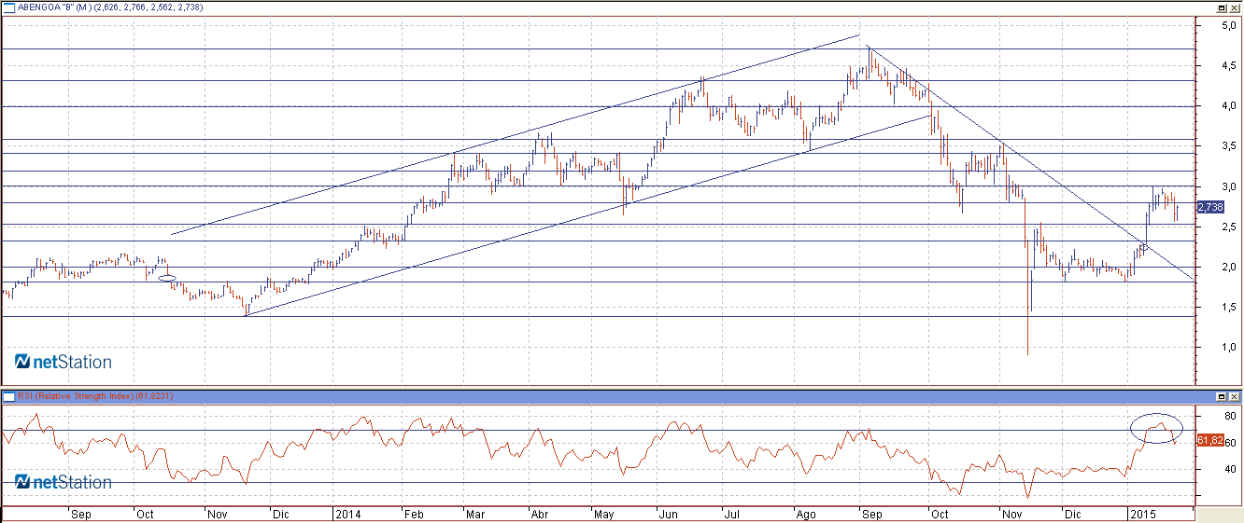1244x523 pixels.
Task: Click the 4,5 price axis label
Action: (x=1229, y=66)
